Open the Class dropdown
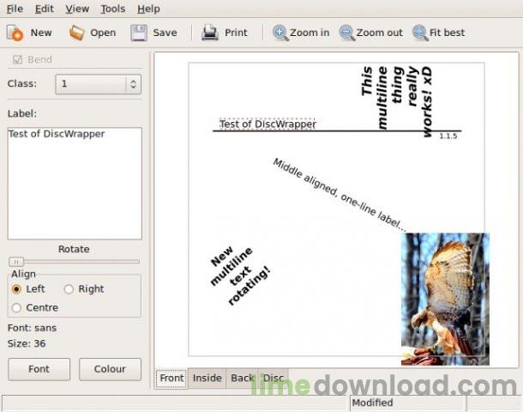523x412 pixels. tap(132, 84)
